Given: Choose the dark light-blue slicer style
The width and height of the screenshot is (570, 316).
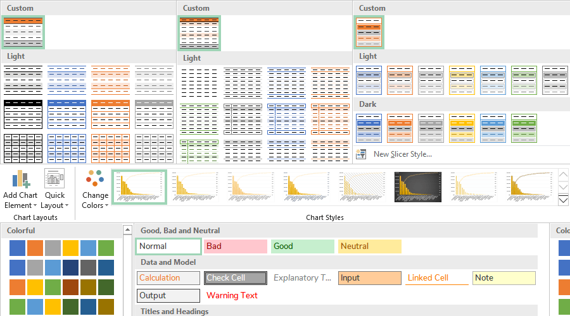Looking at the screenshot, I should pos(493,128).
